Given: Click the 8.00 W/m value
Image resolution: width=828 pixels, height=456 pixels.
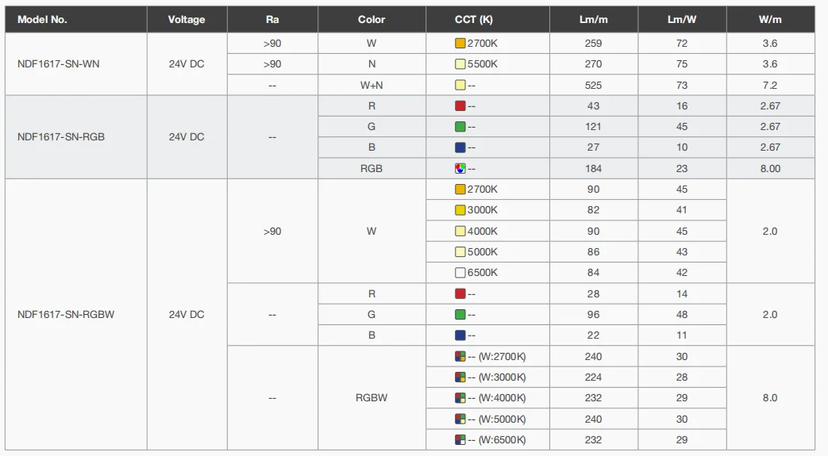Looking at the screenshot, I should click(x=770, y=168).
